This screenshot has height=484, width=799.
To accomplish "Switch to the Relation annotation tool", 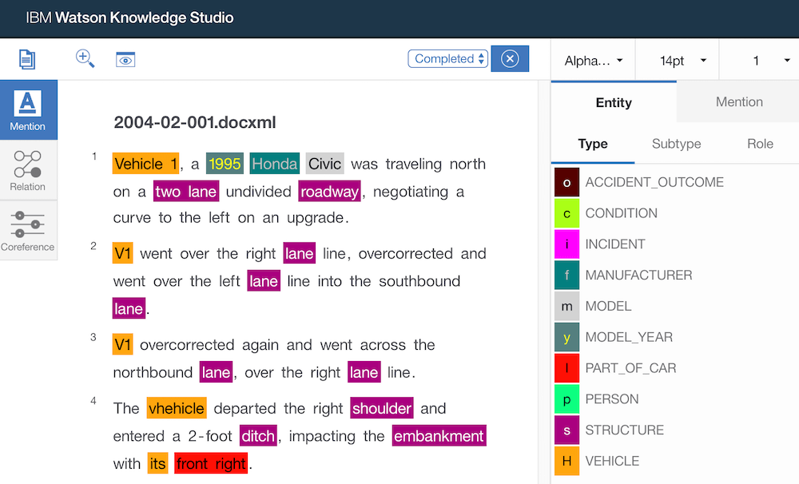I will pos(28,169).
